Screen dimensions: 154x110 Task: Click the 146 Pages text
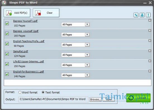(20, 76)
